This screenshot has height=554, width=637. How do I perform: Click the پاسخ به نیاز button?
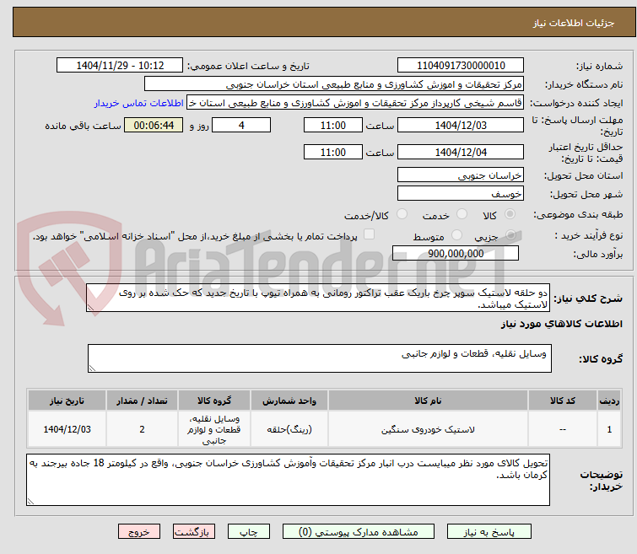pyautogui.click(x=489, y=532)
